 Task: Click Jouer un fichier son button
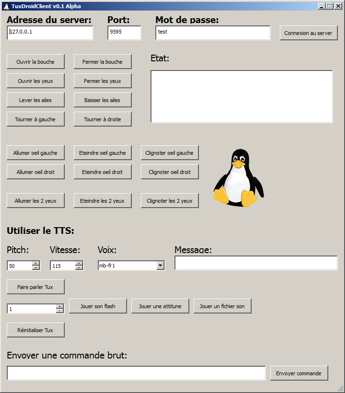tap(222, 306)
